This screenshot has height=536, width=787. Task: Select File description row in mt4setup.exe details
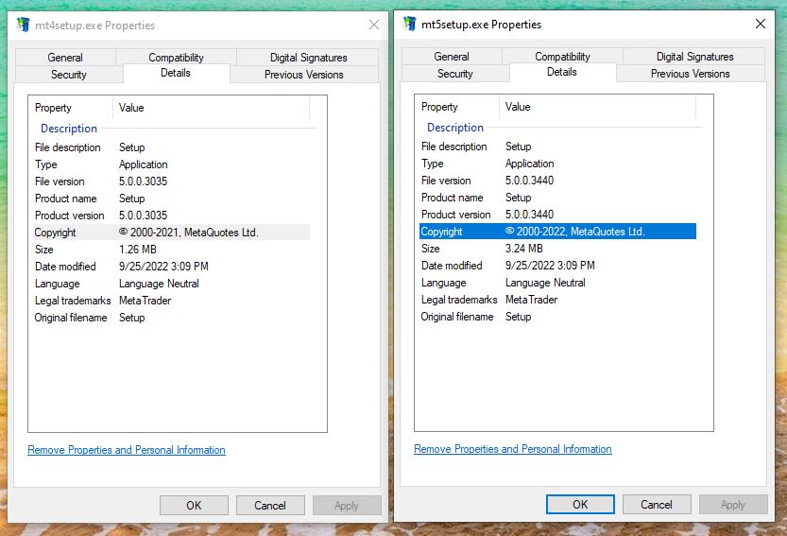pyautogui.click(x=172, y=147)
